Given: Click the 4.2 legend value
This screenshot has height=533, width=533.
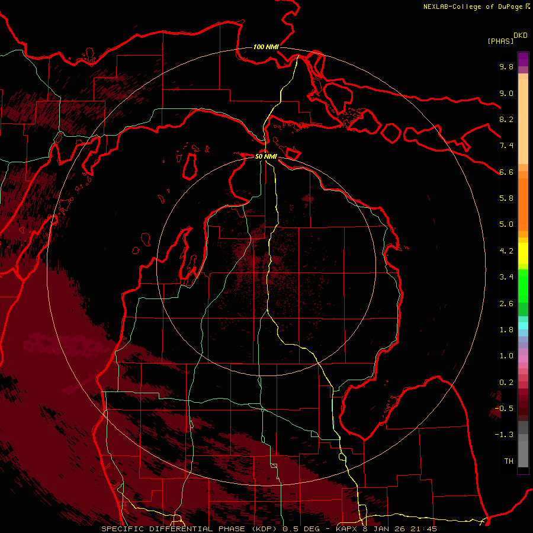Looking at the screenshot, I should tap(506, 251).
